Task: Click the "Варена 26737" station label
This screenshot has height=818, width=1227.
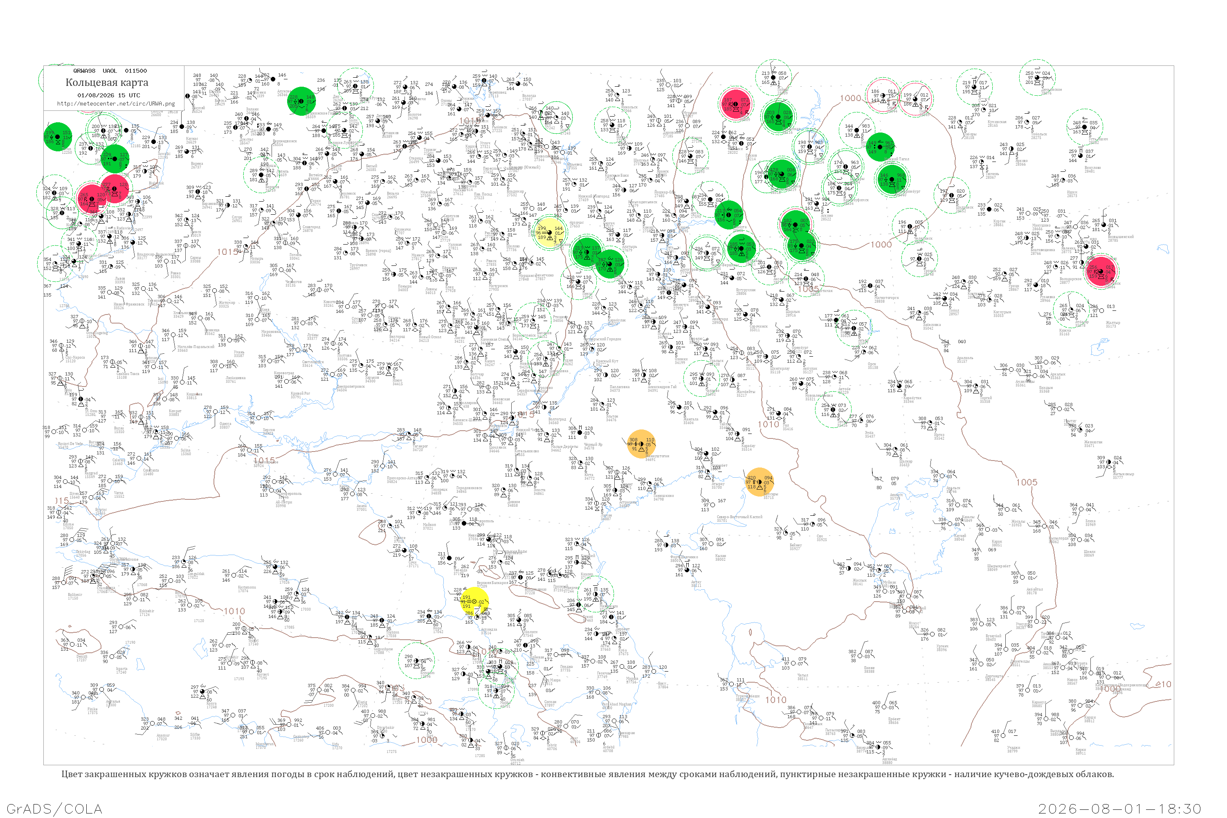Action: click(x=197, y=165)
